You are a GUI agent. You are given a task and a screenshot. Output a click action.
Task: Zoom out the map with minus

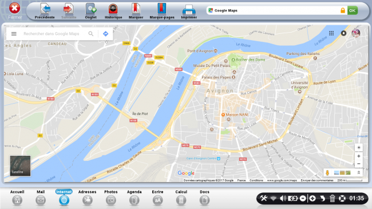click(x=359, y=164)
